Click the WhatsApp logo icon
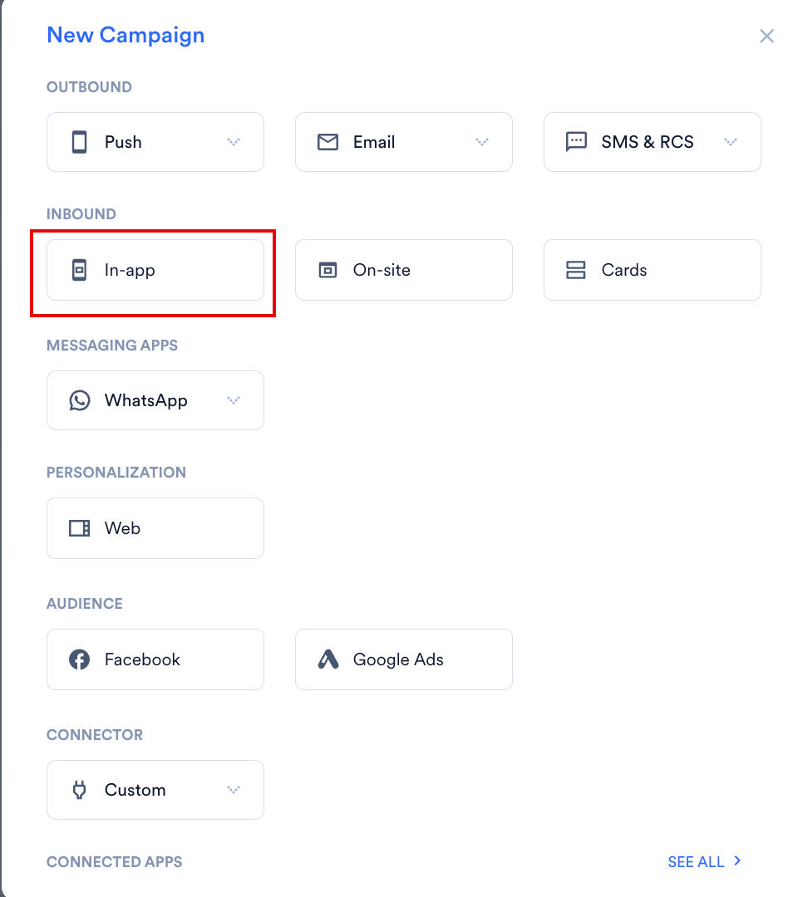788x897 pixels. tap(80, 400)
